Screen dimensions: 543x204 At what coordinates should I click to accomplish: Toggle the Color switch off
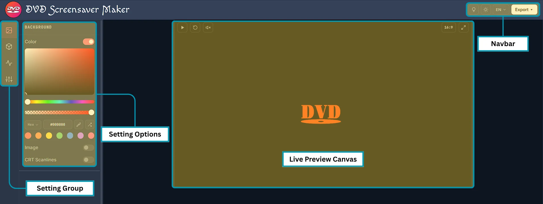tap(89, 42)
